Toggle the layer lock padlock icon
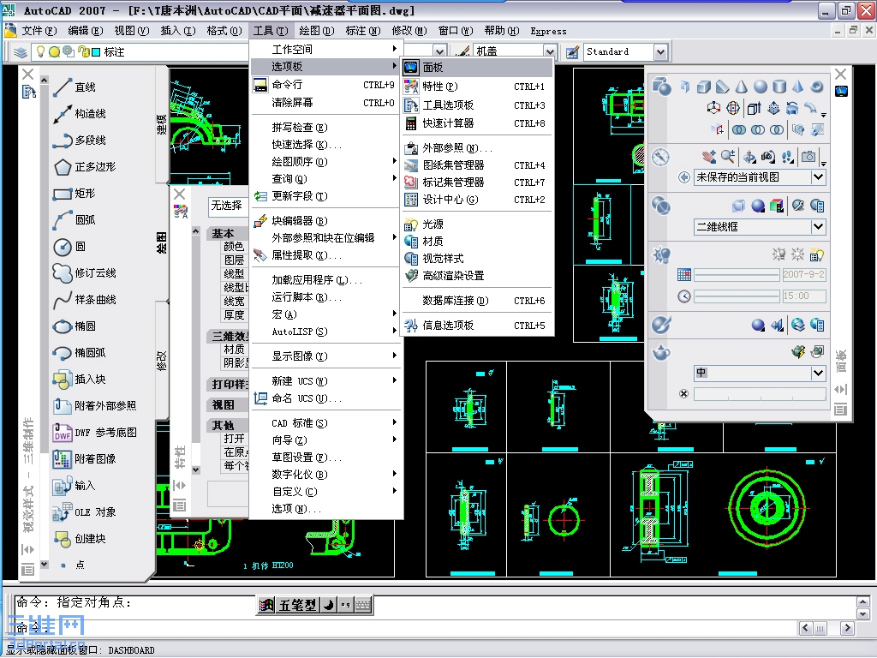Screen dimensions: 877x658 click(83, 52)
